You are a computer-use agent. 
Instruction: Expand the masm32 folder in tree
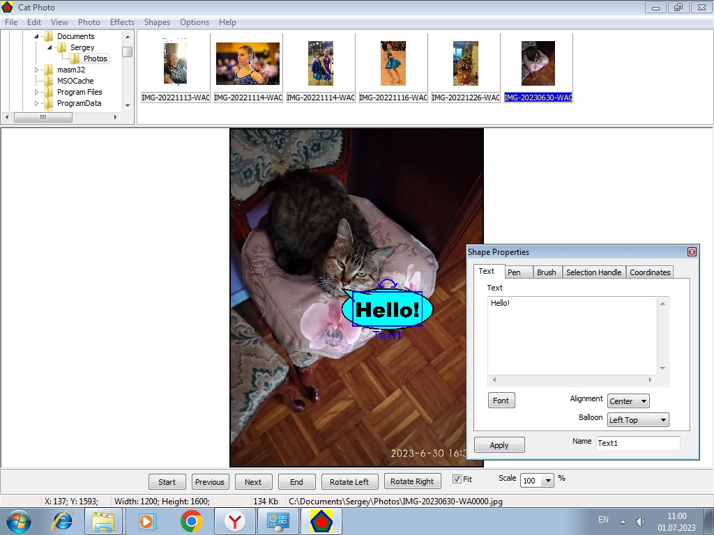pos(36,70)
